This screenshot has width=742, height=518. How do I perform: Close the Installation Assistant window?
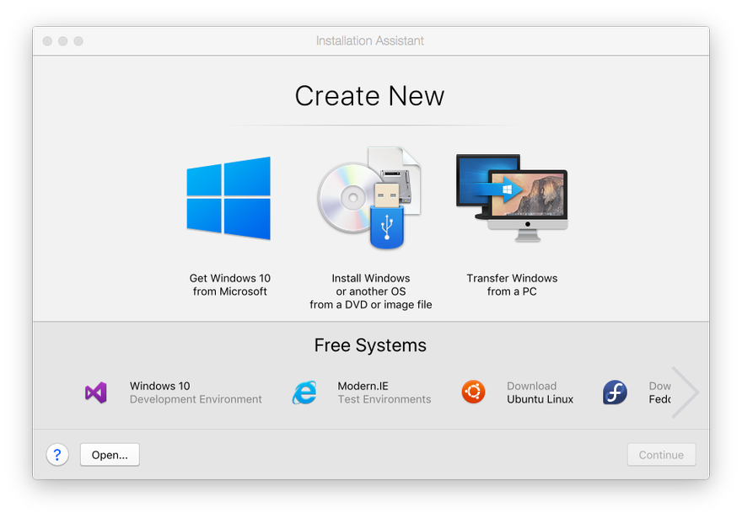[x=47, y=41]
